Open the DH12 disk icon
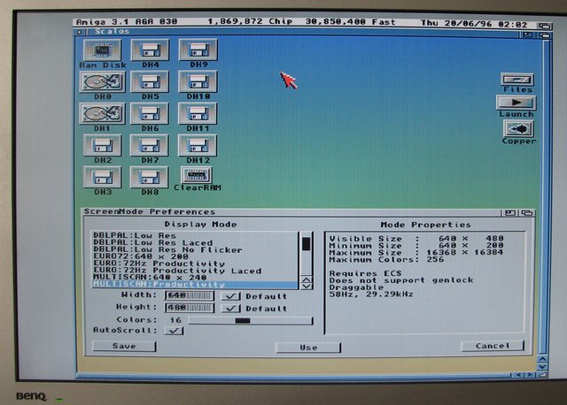567x405 pixels. [x=198, y=145]
